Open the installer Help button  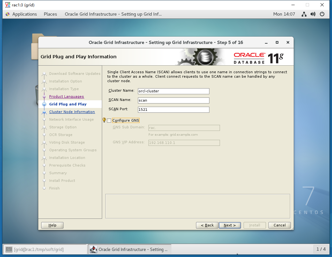click(x=52, y=225)
